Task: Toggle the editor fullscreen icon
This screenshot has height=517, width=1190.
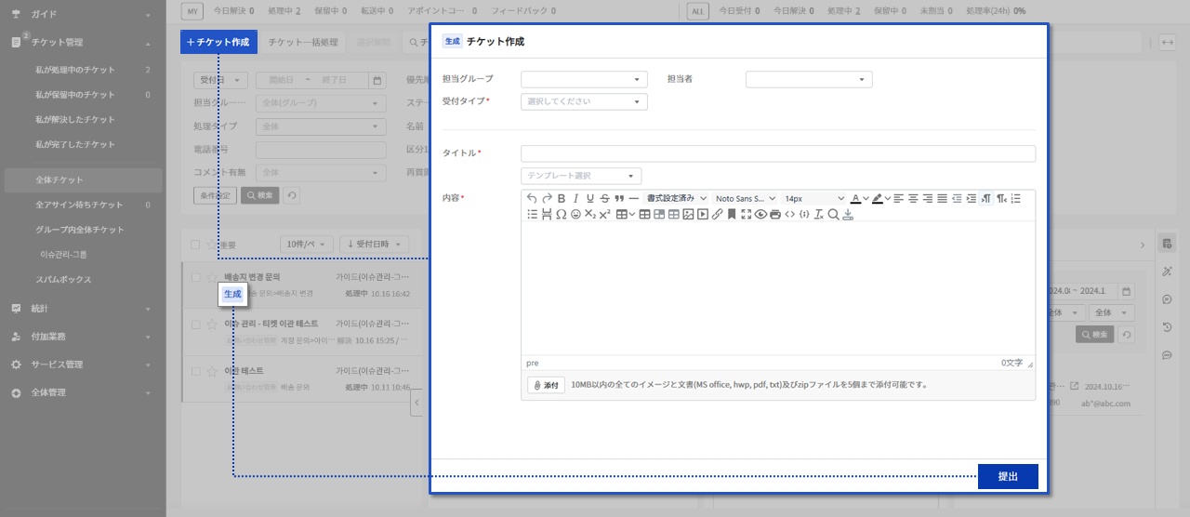Action: coord(746,214)
